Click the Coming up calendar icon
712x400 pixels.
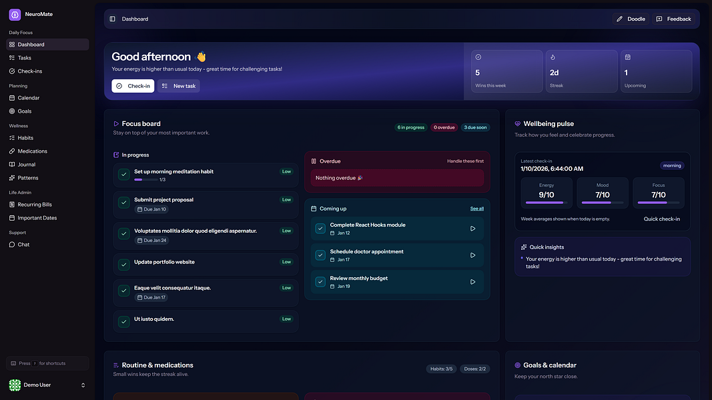pyautogui.click(x=314, y=209)
